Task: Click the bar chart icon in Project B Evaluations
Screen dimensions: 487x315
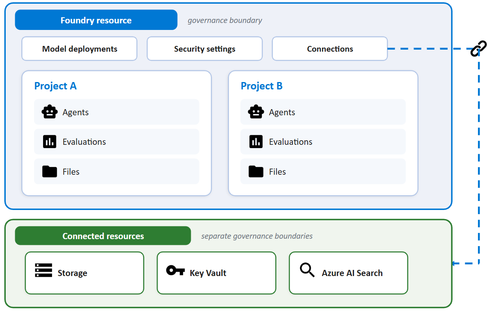Action: 256,142
